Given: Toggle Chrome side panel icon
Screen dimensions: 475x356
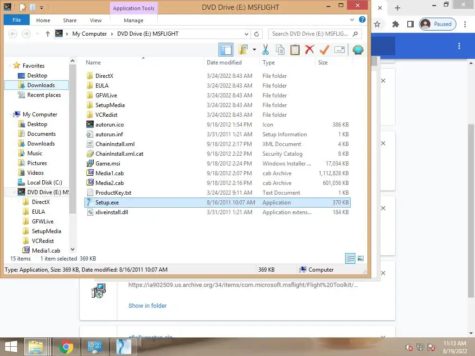Looking at the screenshot, I should [410, 24].
